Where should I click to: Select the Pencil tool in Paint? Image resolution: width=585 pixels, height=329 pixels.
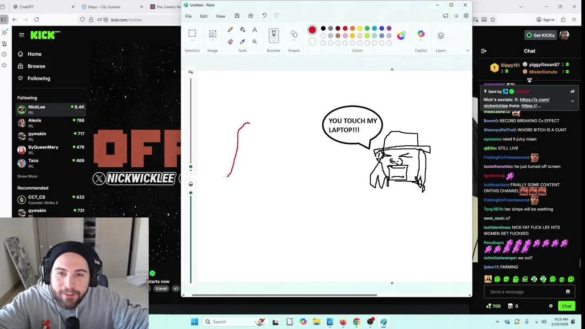(x=230, y=30)
